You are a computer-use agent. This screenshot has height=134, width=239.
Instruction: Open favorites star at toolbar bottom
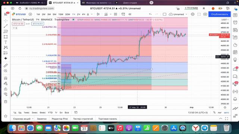(6, 116)
